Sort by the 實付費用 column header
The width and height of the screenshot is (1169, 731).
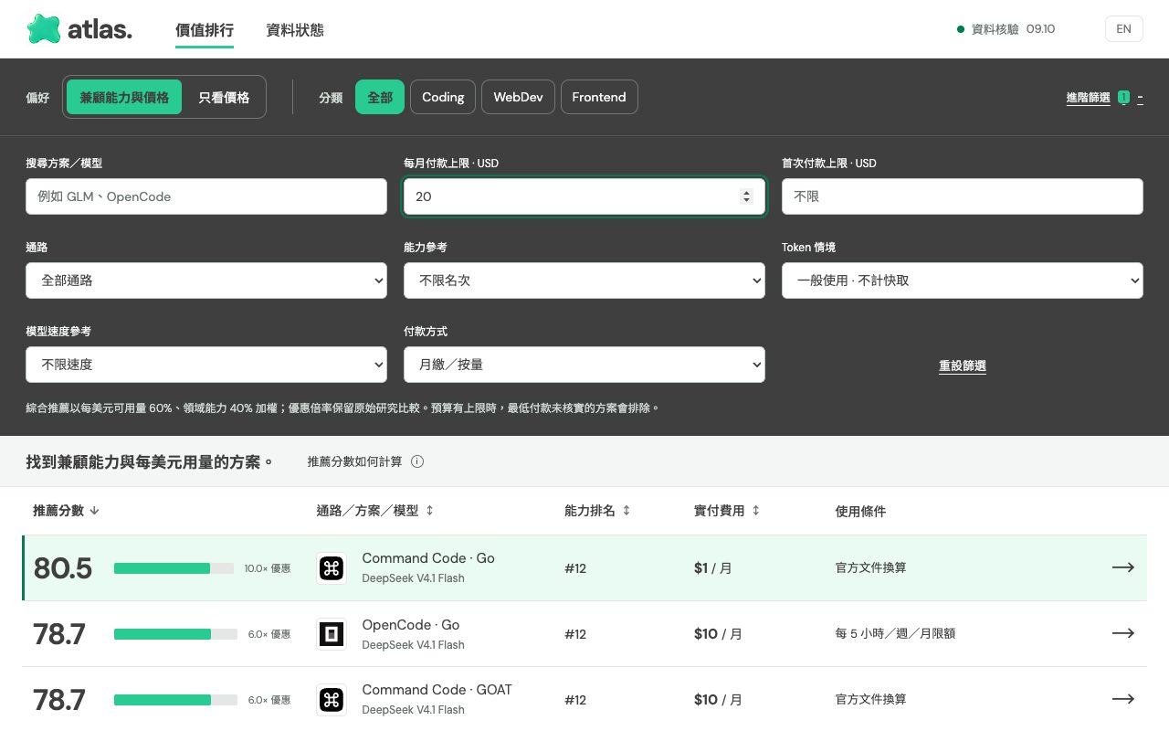[727, 511]
